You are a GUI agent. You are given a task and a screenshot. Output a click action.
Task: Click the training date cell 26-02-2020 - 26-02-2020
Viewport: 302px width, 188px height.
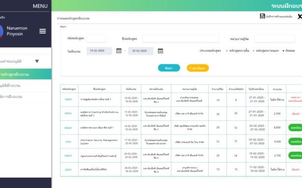tap(132, 169)
